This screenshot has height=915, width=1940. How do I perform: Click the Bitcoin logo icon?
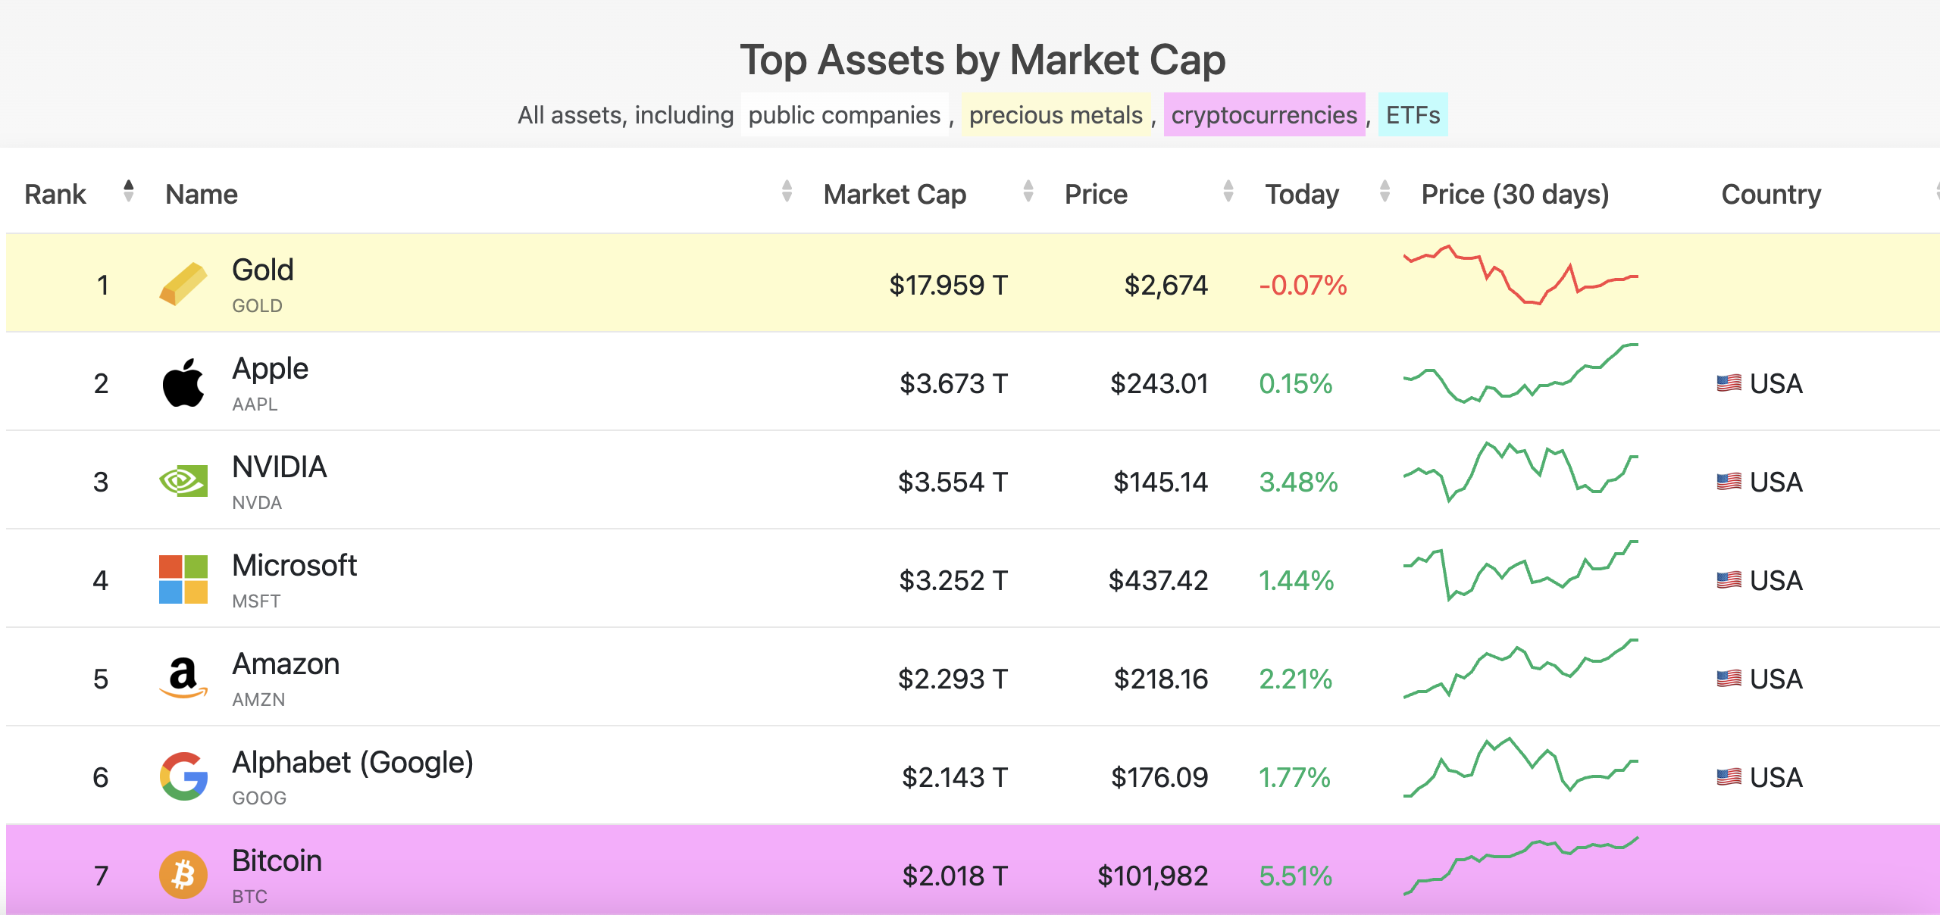click(x=183, y=875)
